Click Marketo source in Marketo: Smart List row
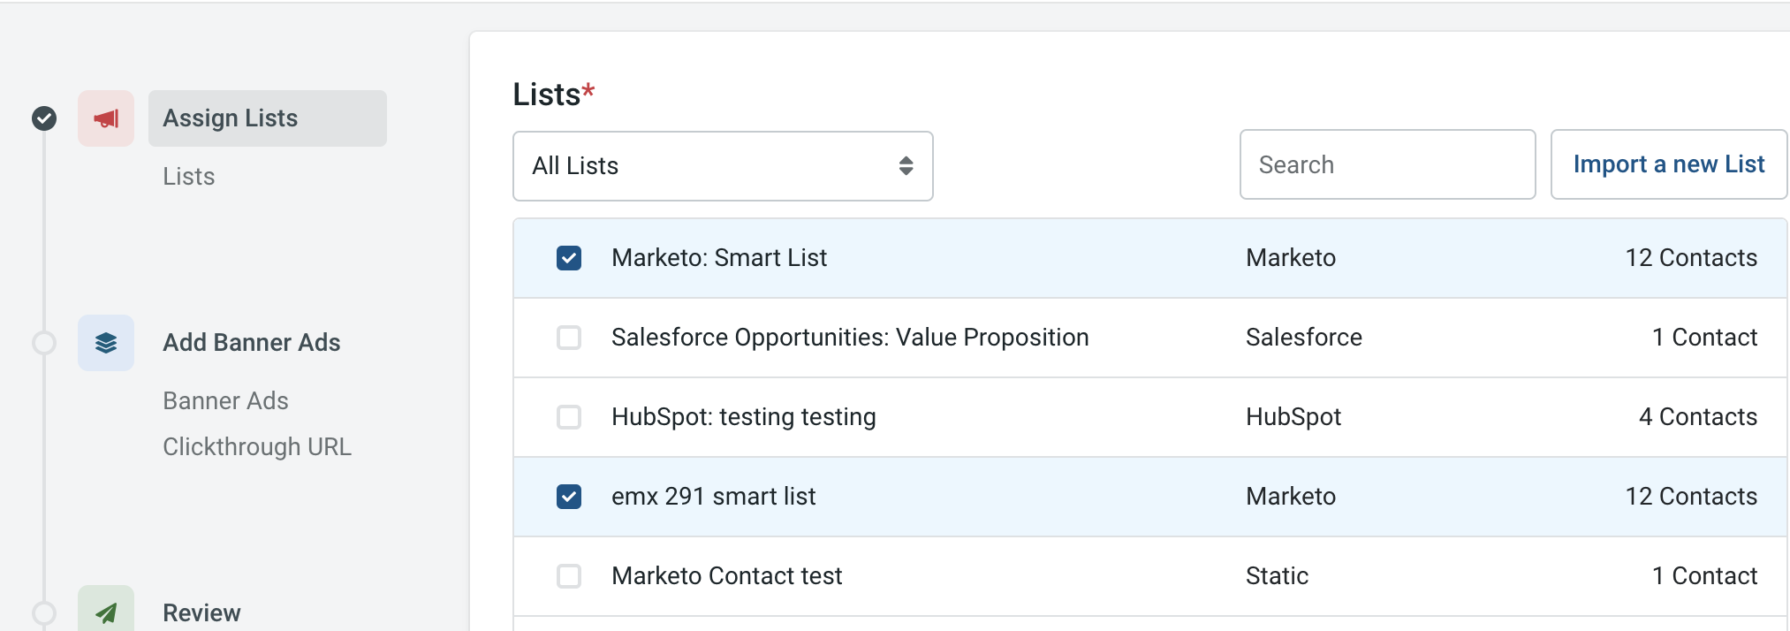The image size is (1790, 631). tap(1291, 258)
